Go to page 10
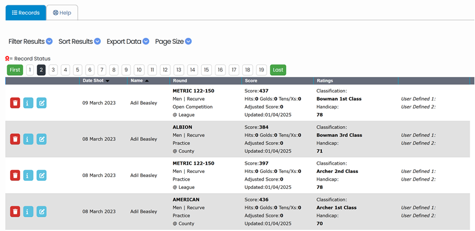This screenshot has width=475, height=231. [139, 70]
